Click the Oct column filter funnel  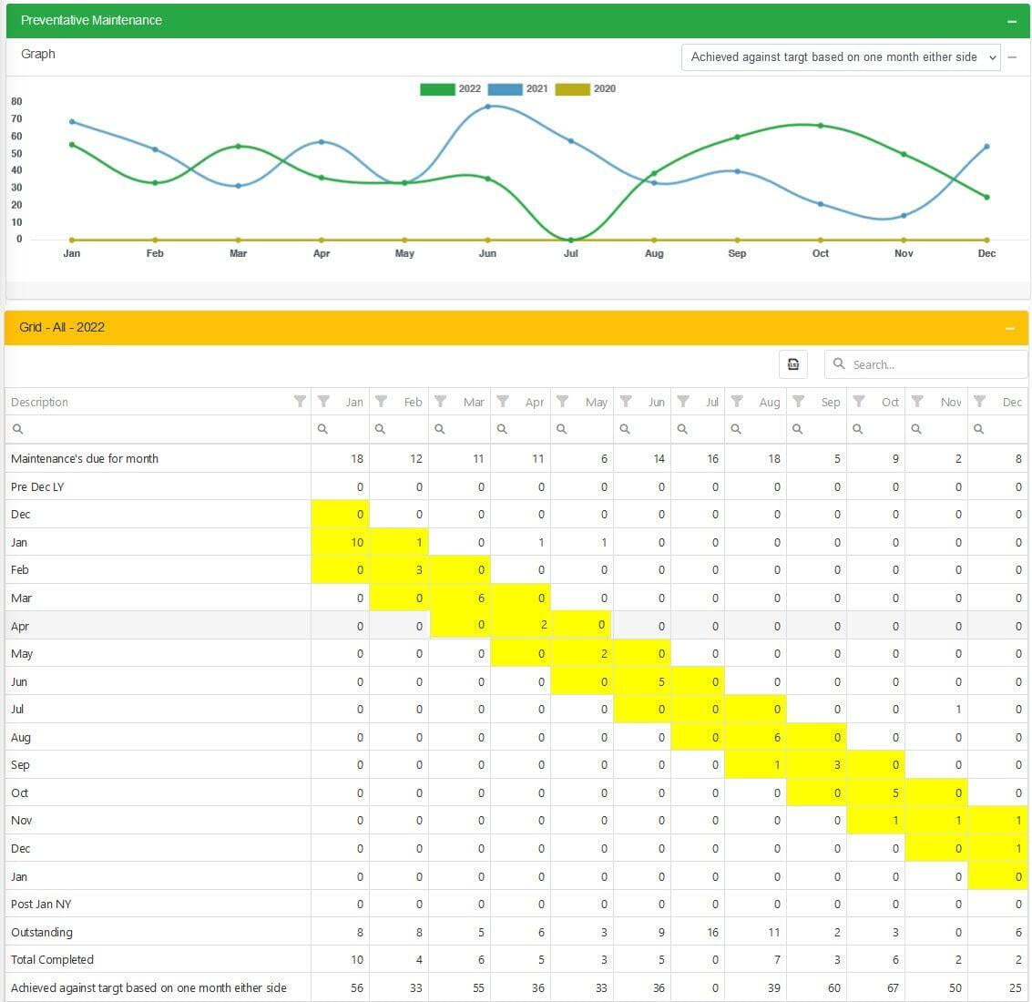tap(858, 402)
